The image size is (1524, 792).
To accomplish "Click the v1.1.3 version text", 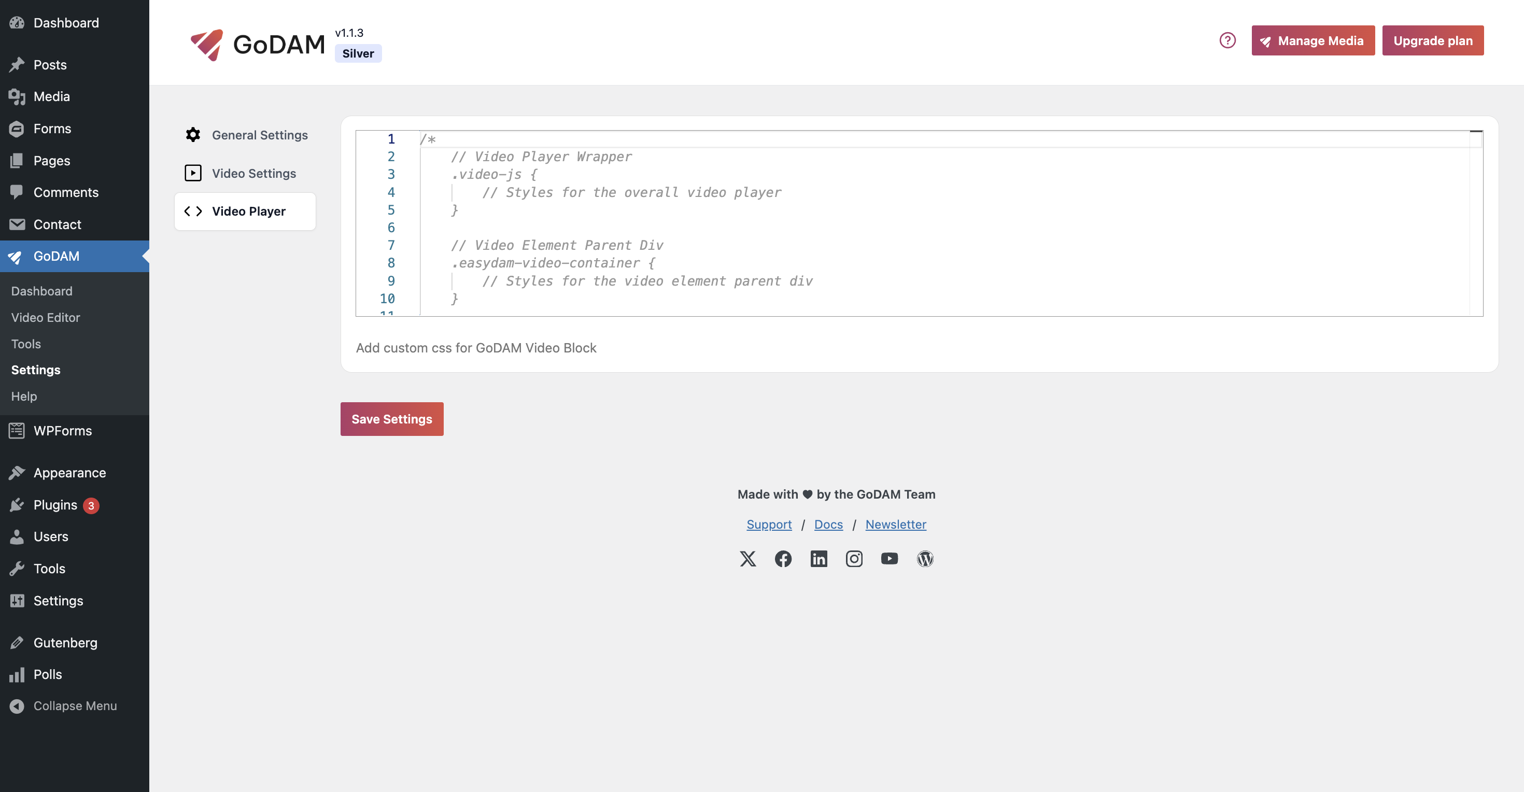I will [349, 33].
